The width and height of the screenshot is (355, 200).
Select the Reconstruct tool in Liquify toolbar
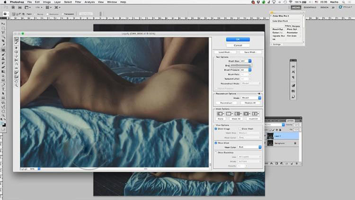17,44
